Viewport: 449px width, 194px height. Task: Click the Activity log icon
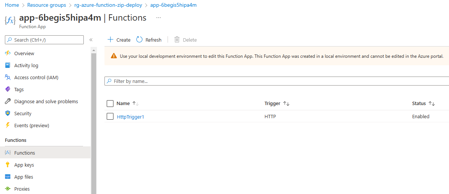click(x=8, y=66)
